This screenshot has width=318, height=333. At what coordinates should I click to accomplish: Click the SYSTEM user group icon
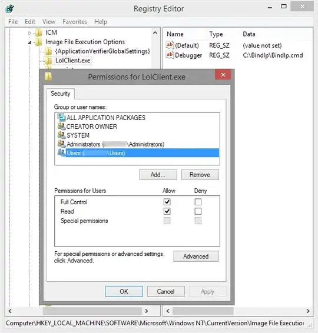(x=61, y=135)
